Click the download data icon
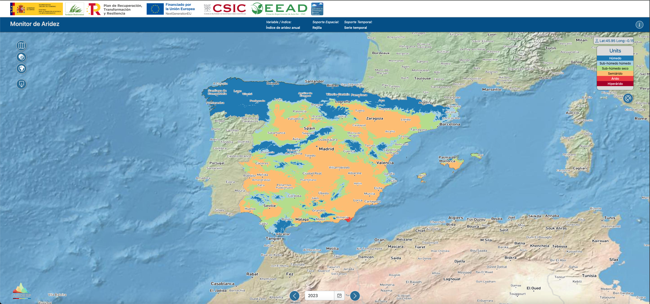This screenshot has width=650, height=304. (22, 84)
